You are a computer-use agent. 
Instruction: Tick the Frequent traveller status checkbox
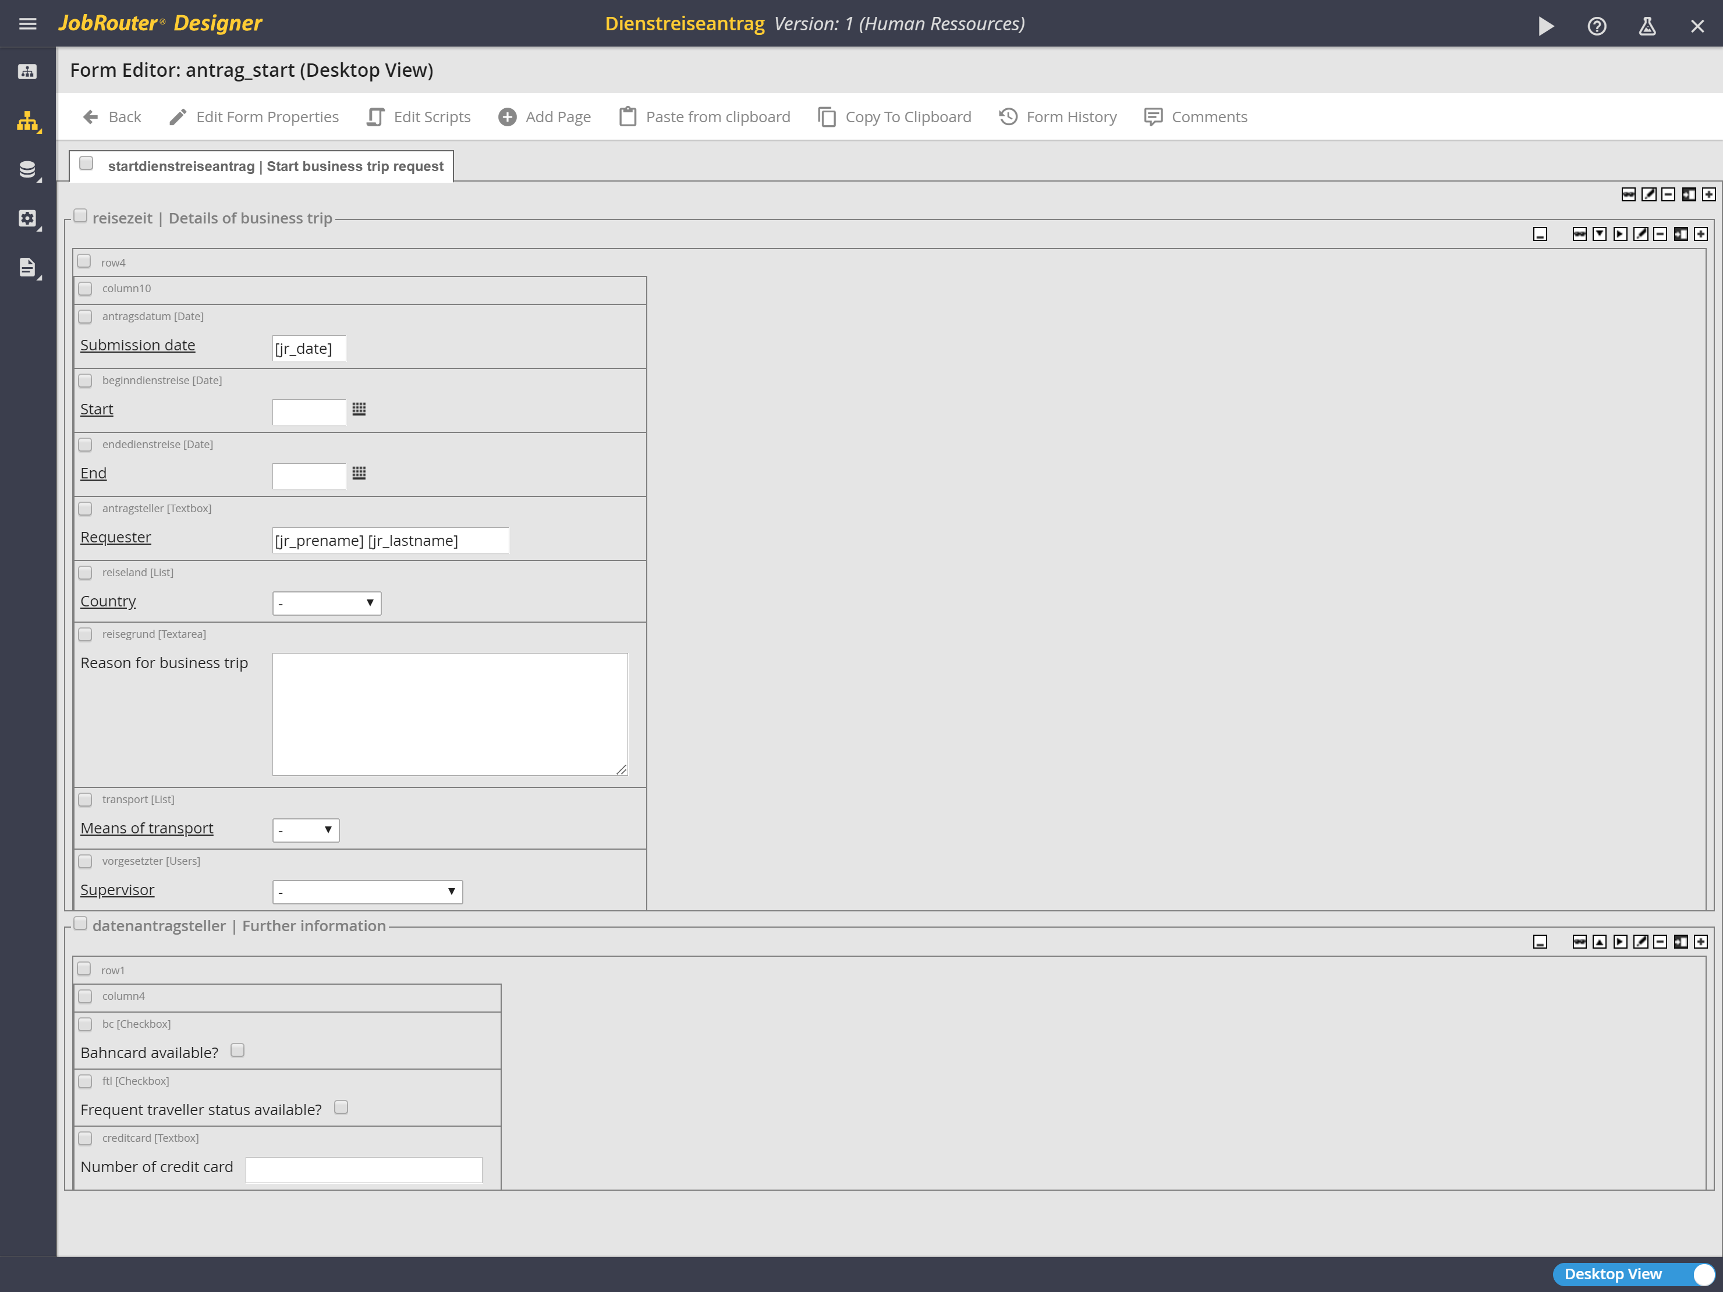pos(341,1107)
